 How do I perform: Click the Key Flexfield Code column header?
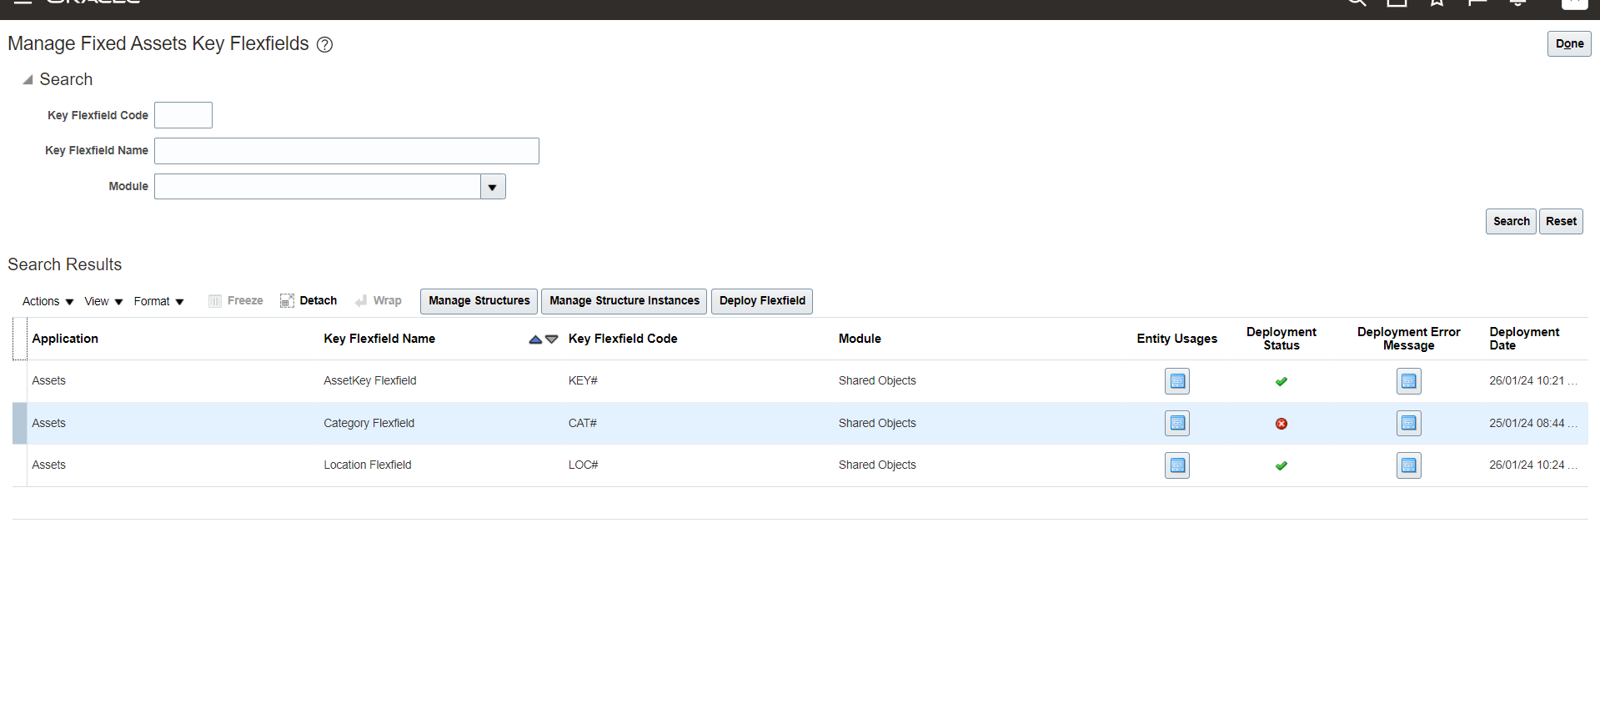point(623,339)
